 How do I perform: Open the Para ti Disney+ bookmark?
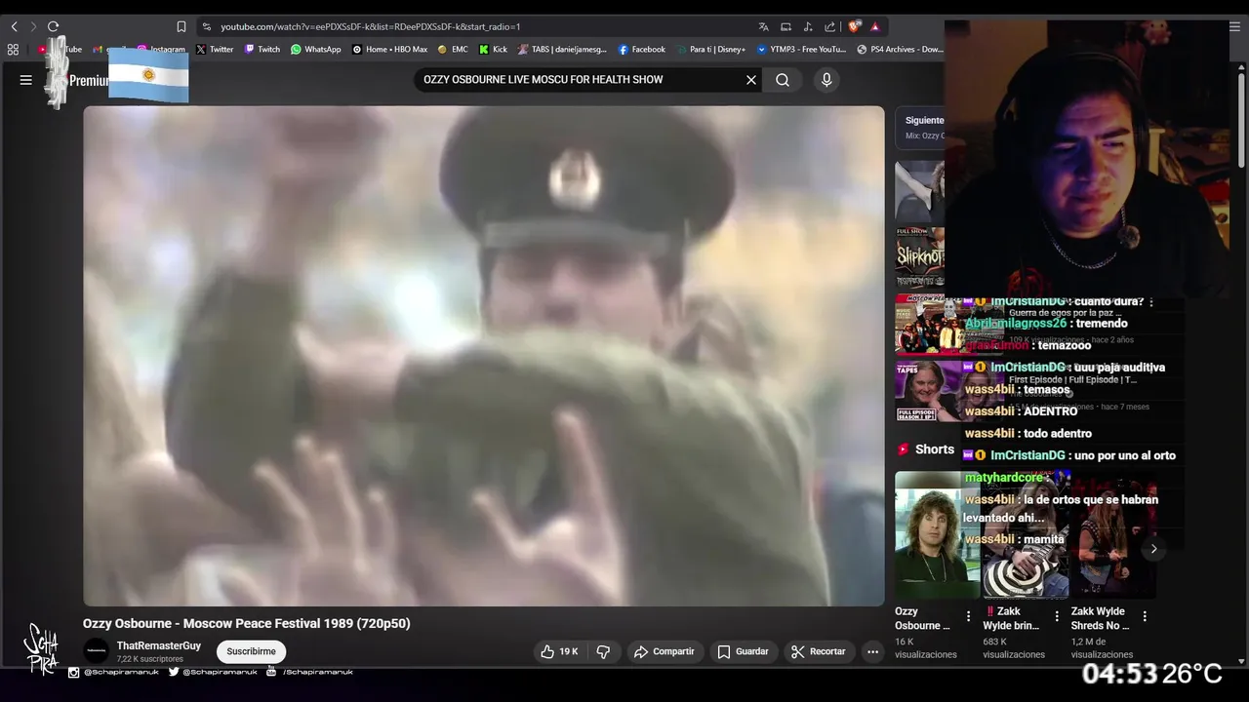710,49
